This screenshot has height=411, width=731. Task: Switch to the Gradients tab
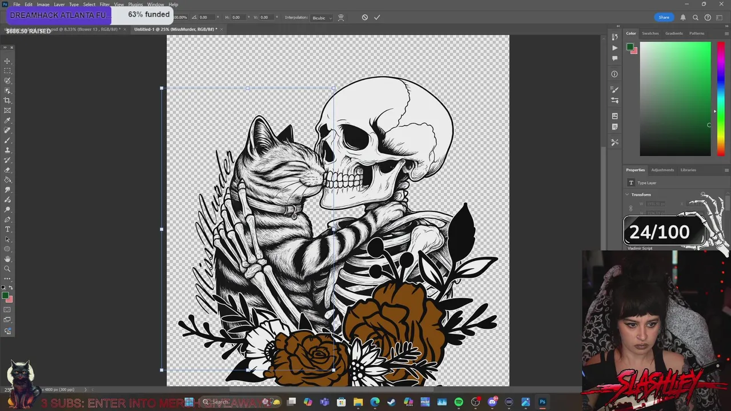(673, 33)
